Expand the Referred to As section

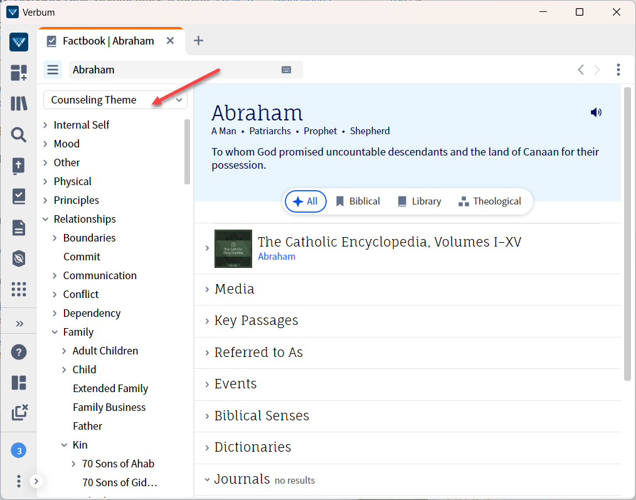(x=207, y=353)
